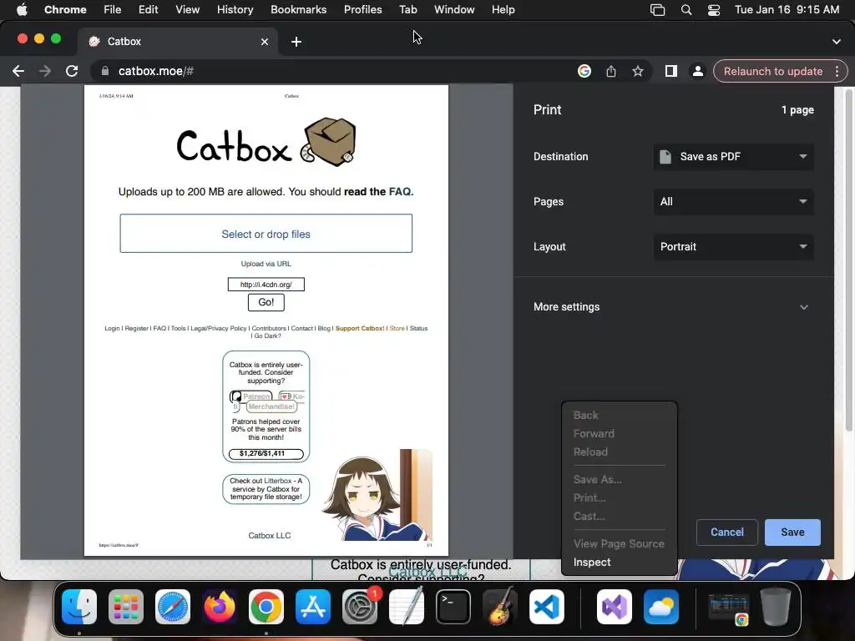Choose Inspect in the context menu

coord(620,562)
